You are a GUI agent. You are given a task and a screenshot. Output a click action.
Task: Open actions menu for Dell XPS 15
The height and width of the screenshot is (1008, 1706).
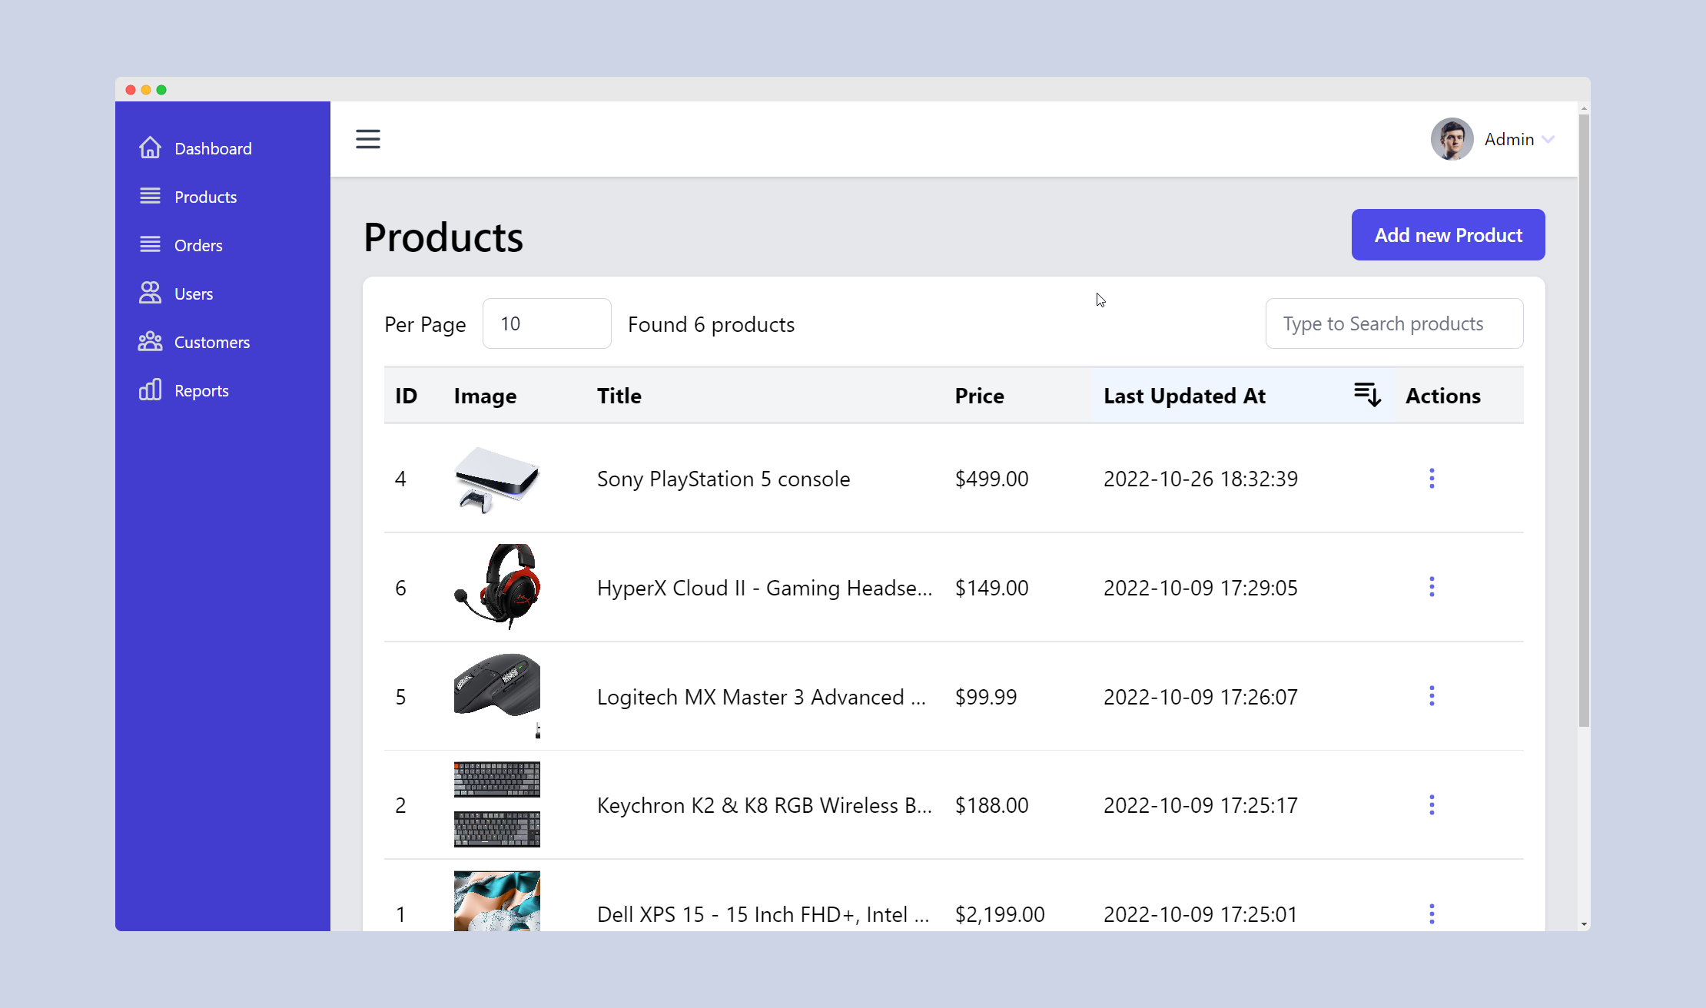click(1432, 914)
